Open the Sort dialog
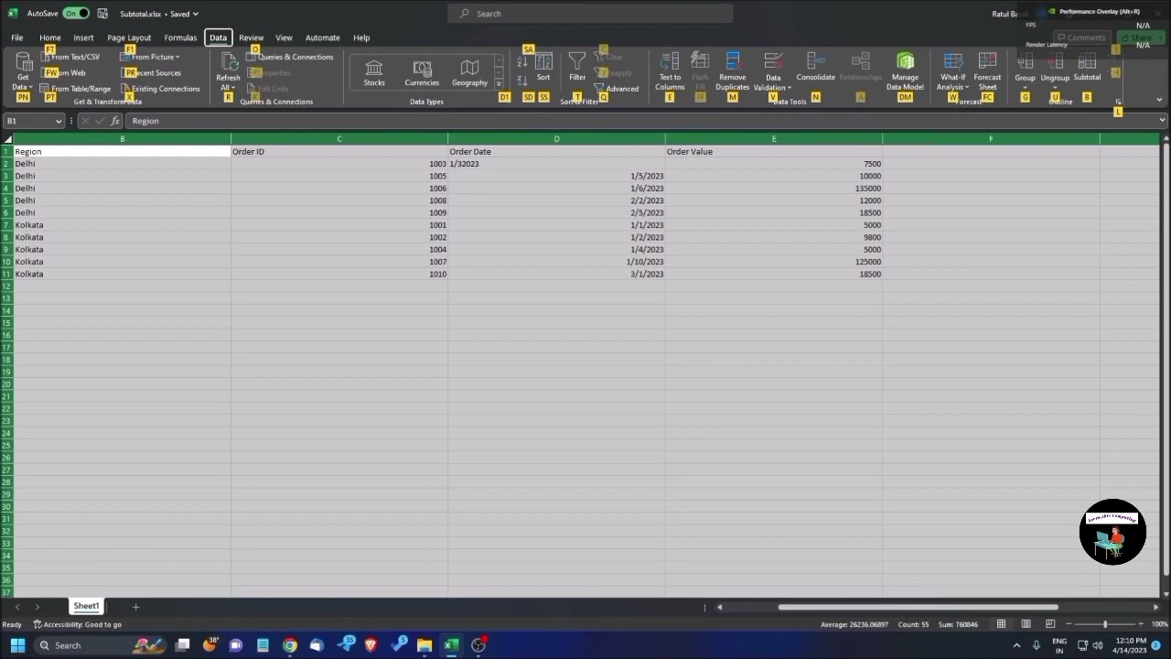Image resolution: width=1171 pixels, height=659 pixels. (543, 68)
